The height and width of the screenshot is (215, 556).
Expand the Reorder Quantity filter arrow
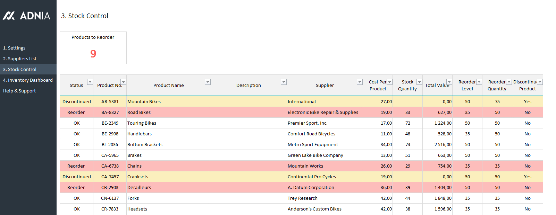[509, 82]
